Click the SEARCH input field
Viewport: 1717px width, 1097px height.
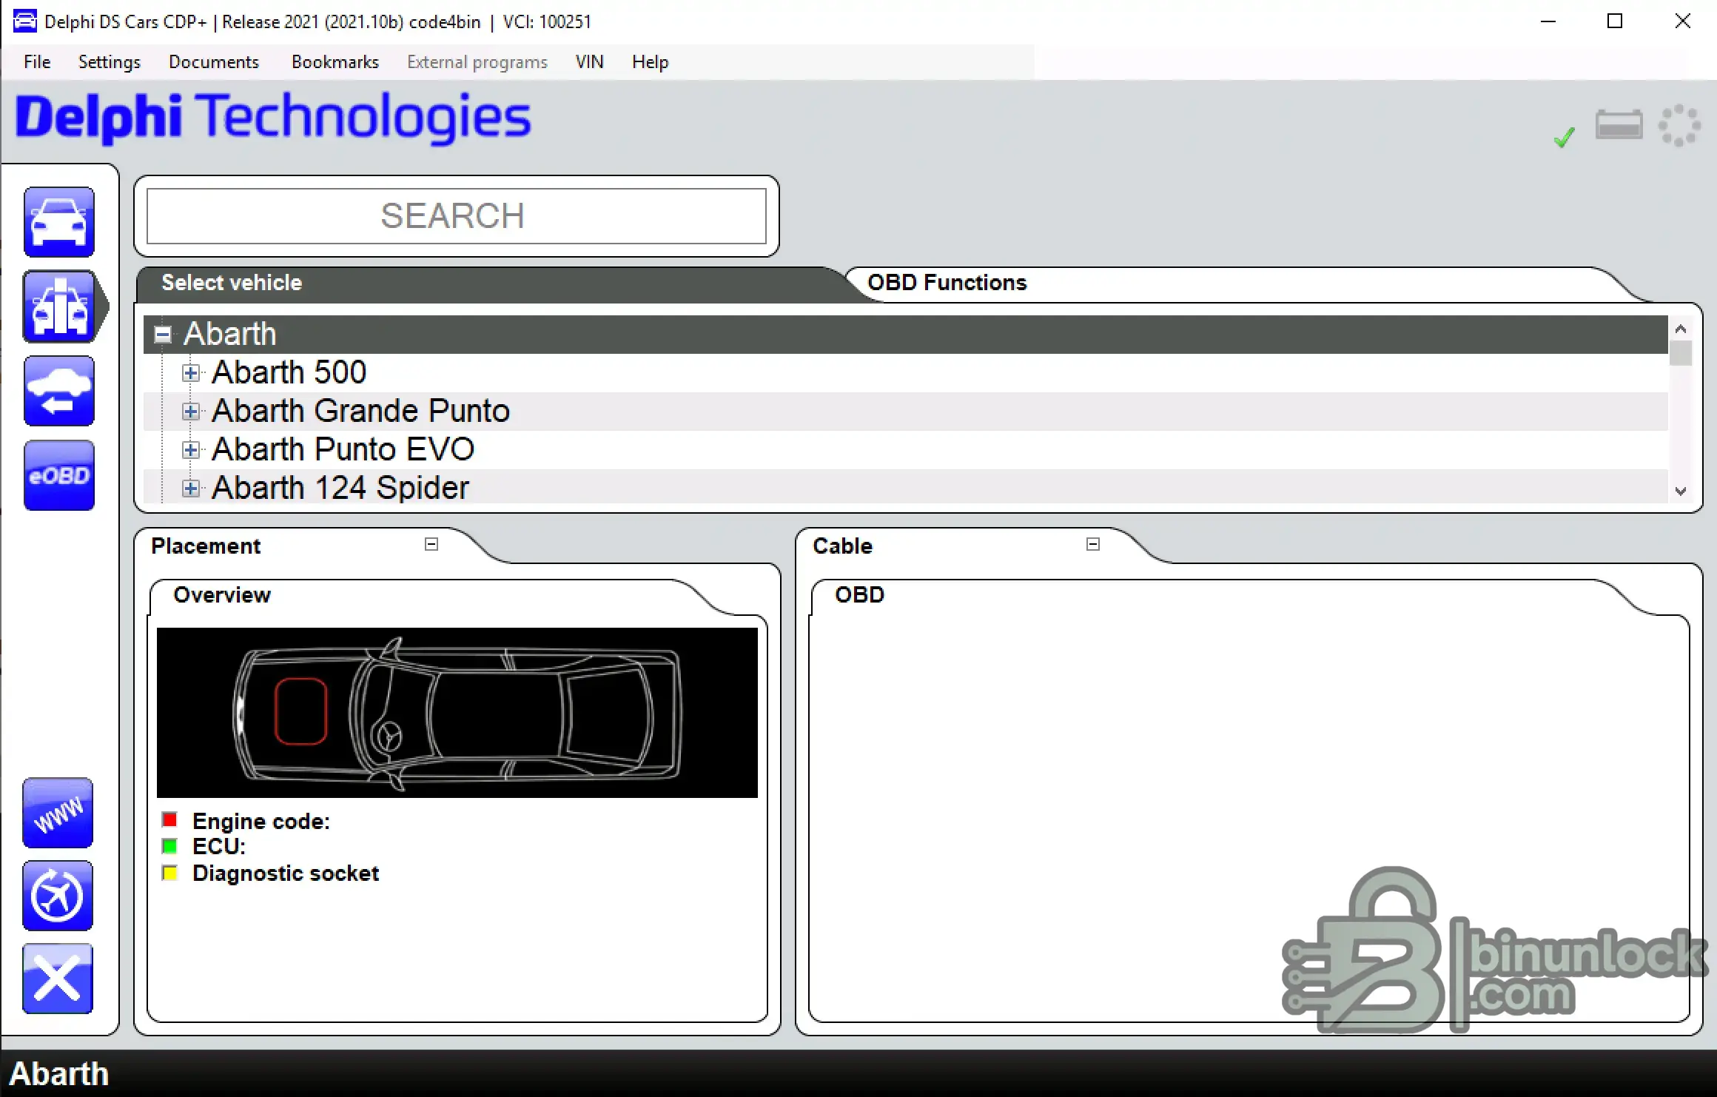(x=457, y=216)
